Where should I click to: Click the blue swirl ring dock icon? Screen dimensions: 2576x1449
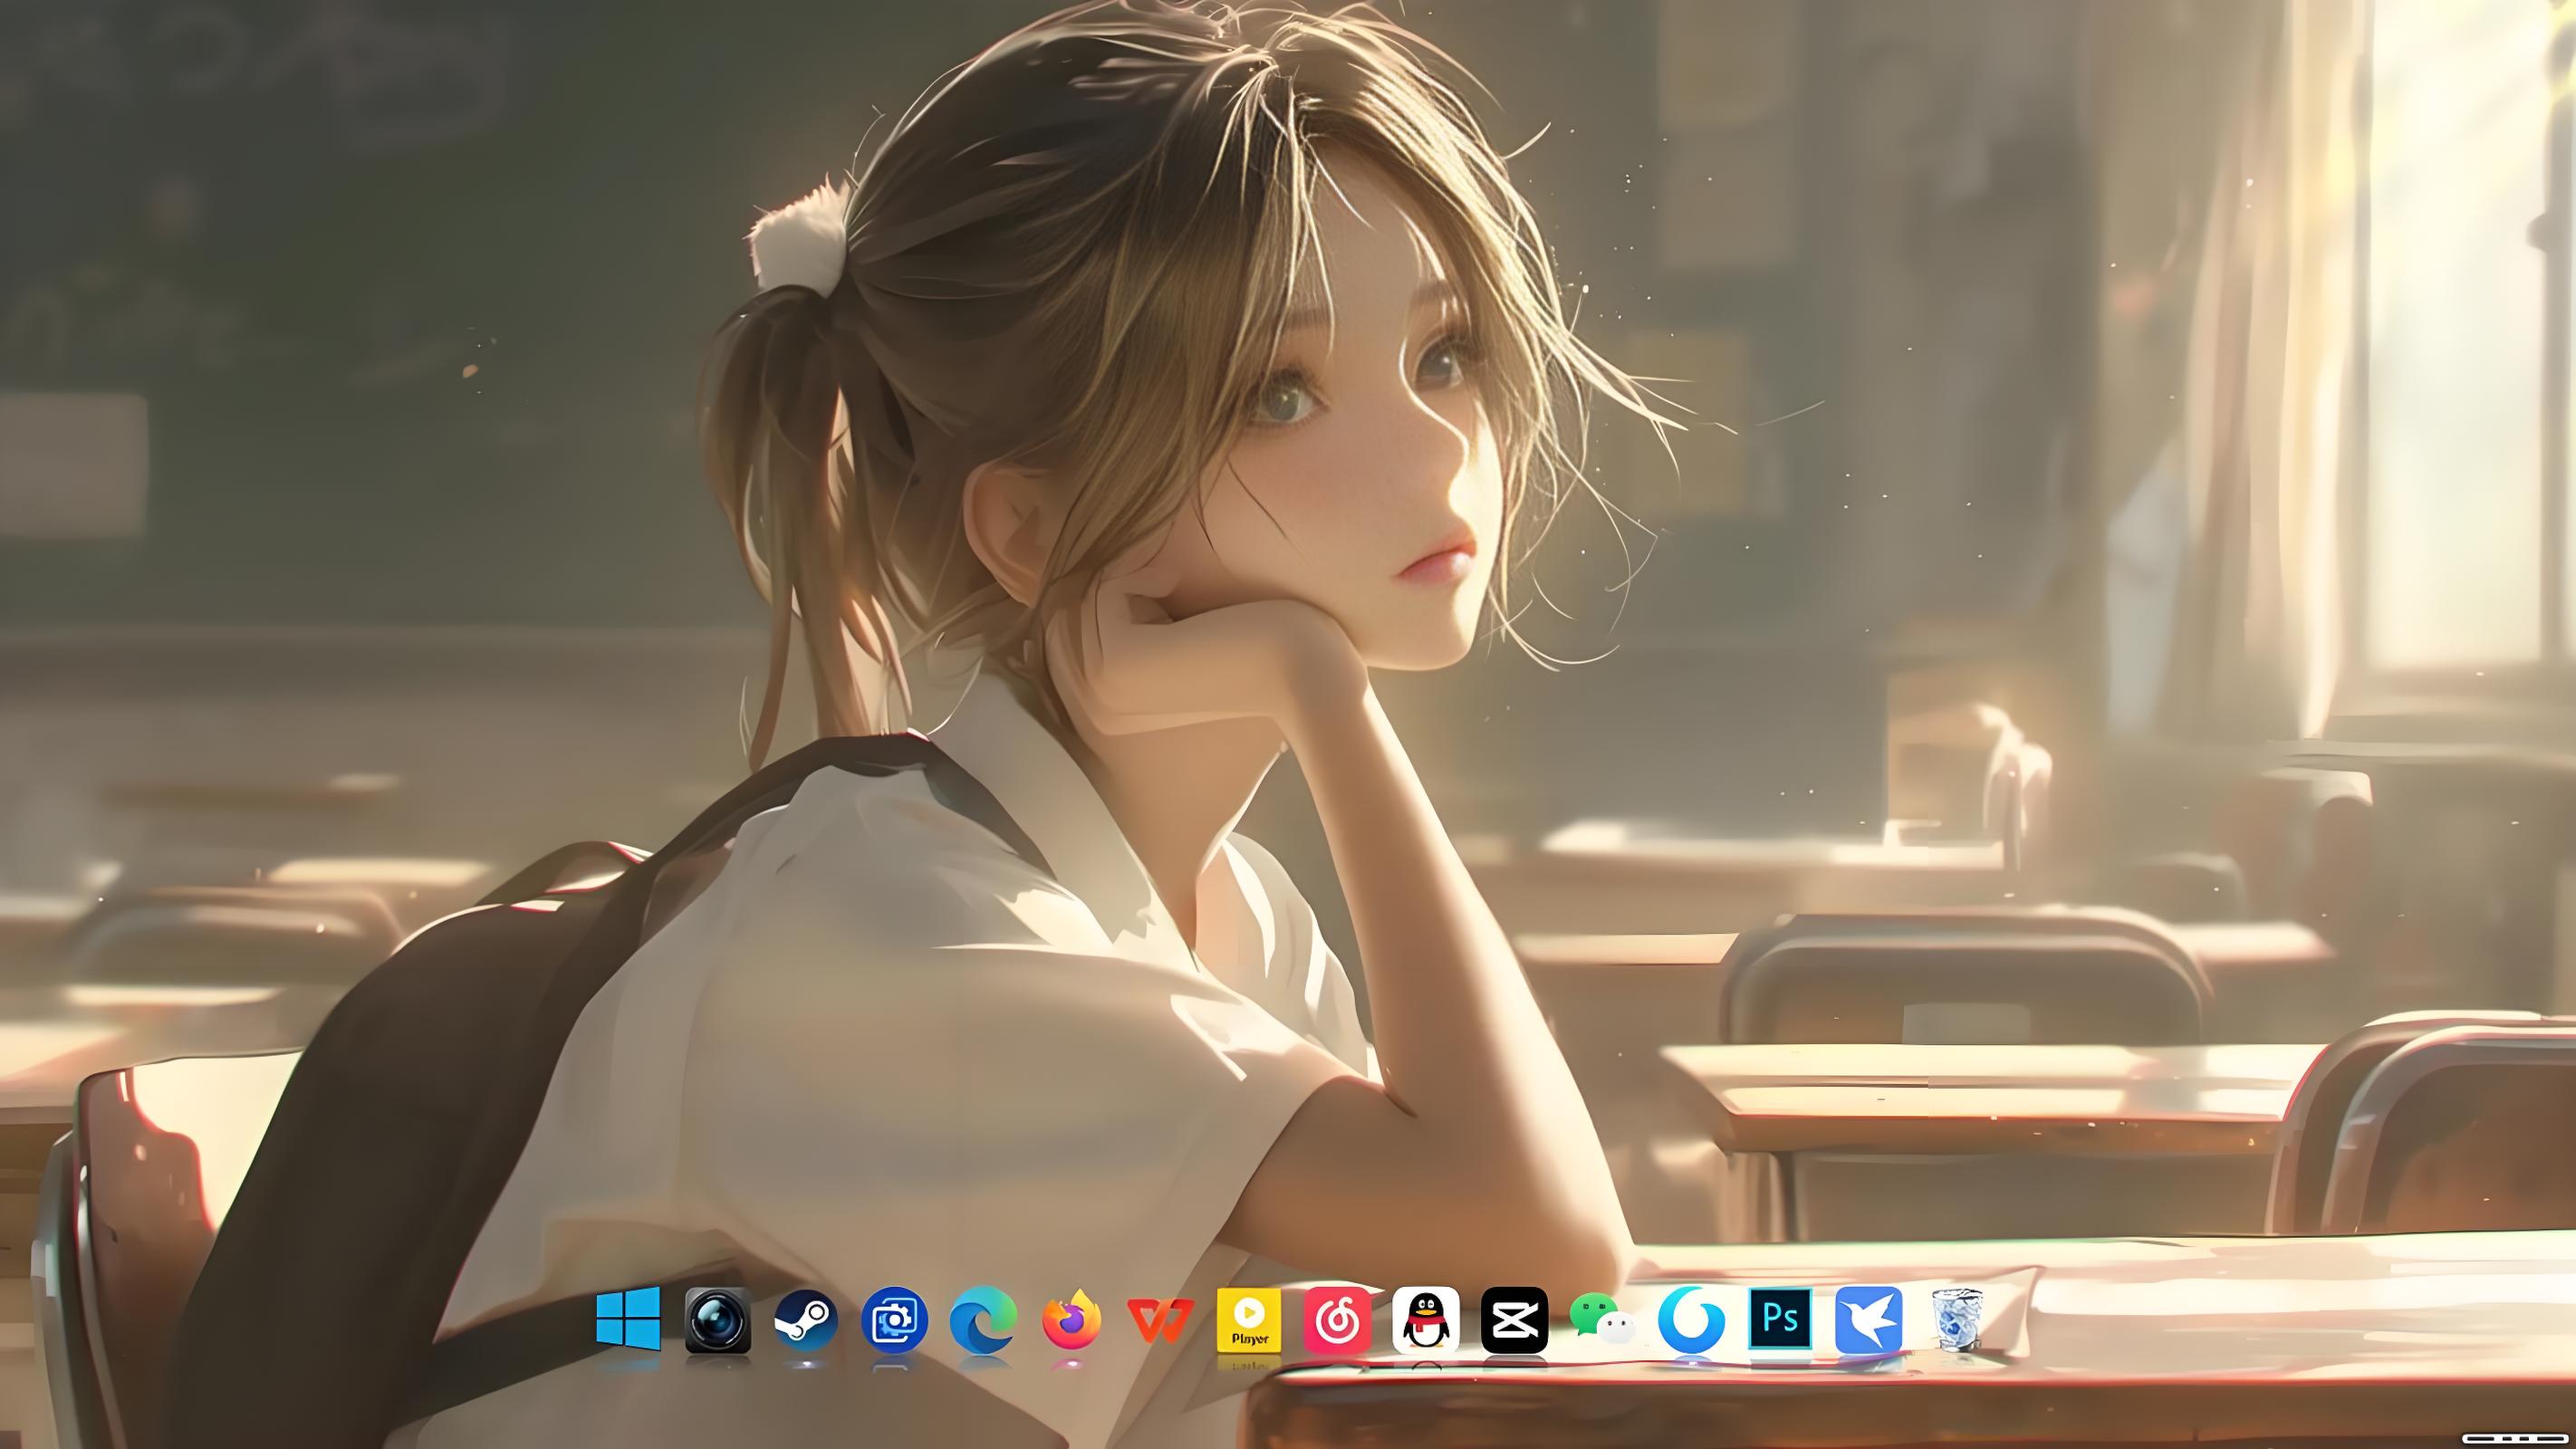click(1691, 1320)
